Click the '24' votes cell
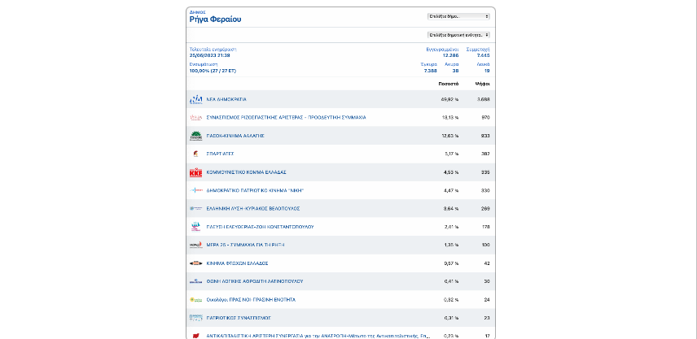This screenshot has width=697, height=339. pos(487,299)
